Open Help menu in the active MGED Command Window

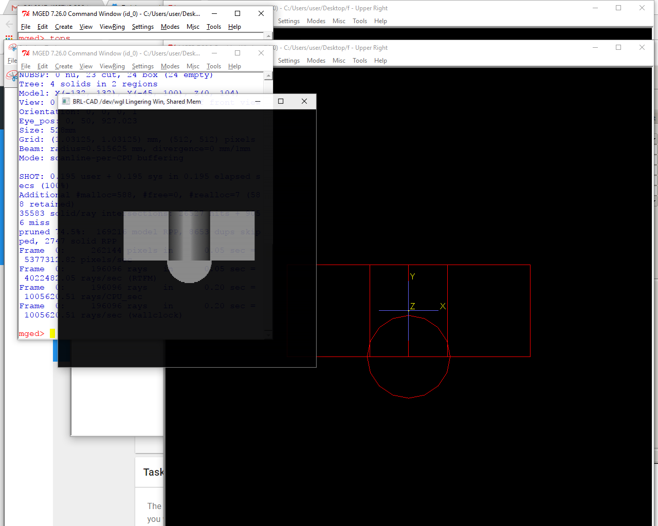pyautogui.click(x=234, y=27)
